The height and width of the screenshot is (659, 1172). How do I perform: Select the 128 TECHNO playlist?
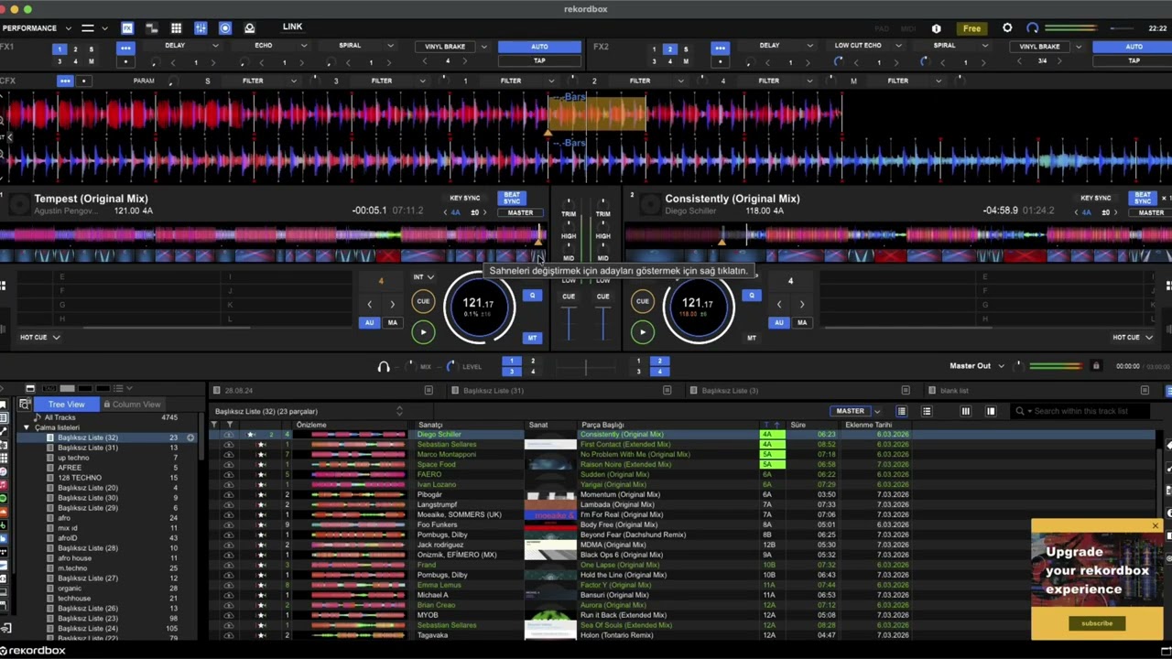[x=80, y=478]
